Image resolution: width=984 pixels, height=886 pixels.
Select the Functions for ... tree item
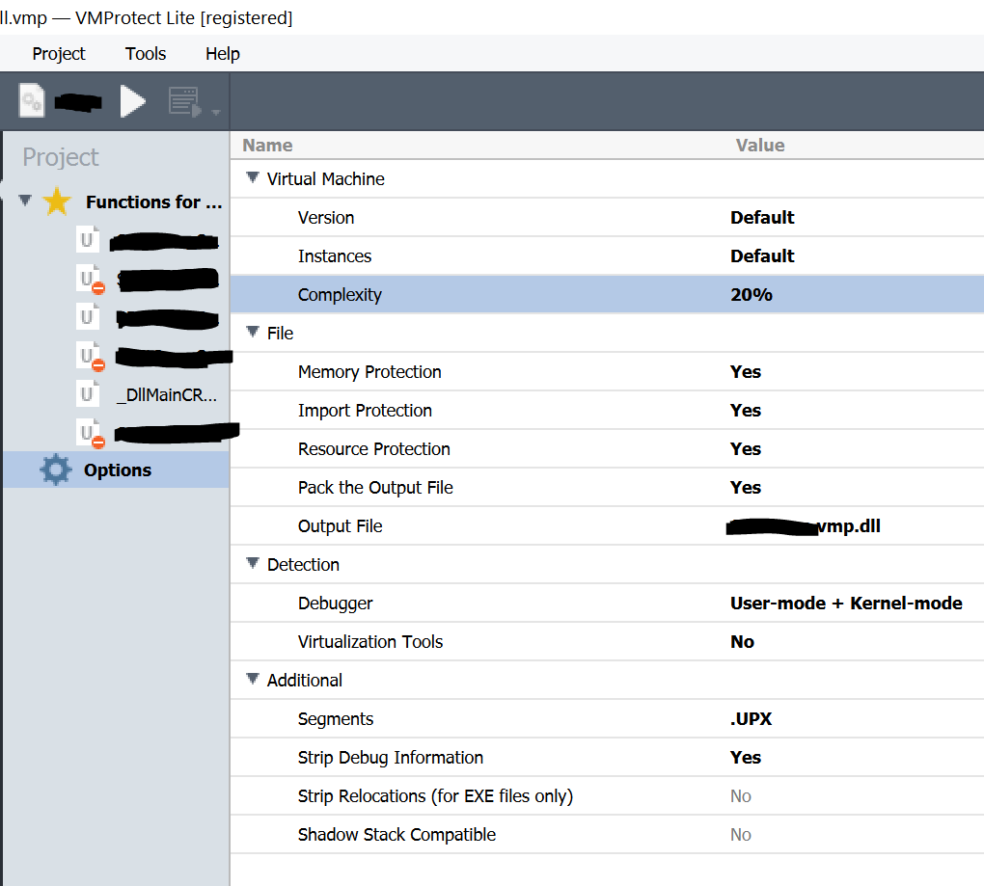(153, 201)
